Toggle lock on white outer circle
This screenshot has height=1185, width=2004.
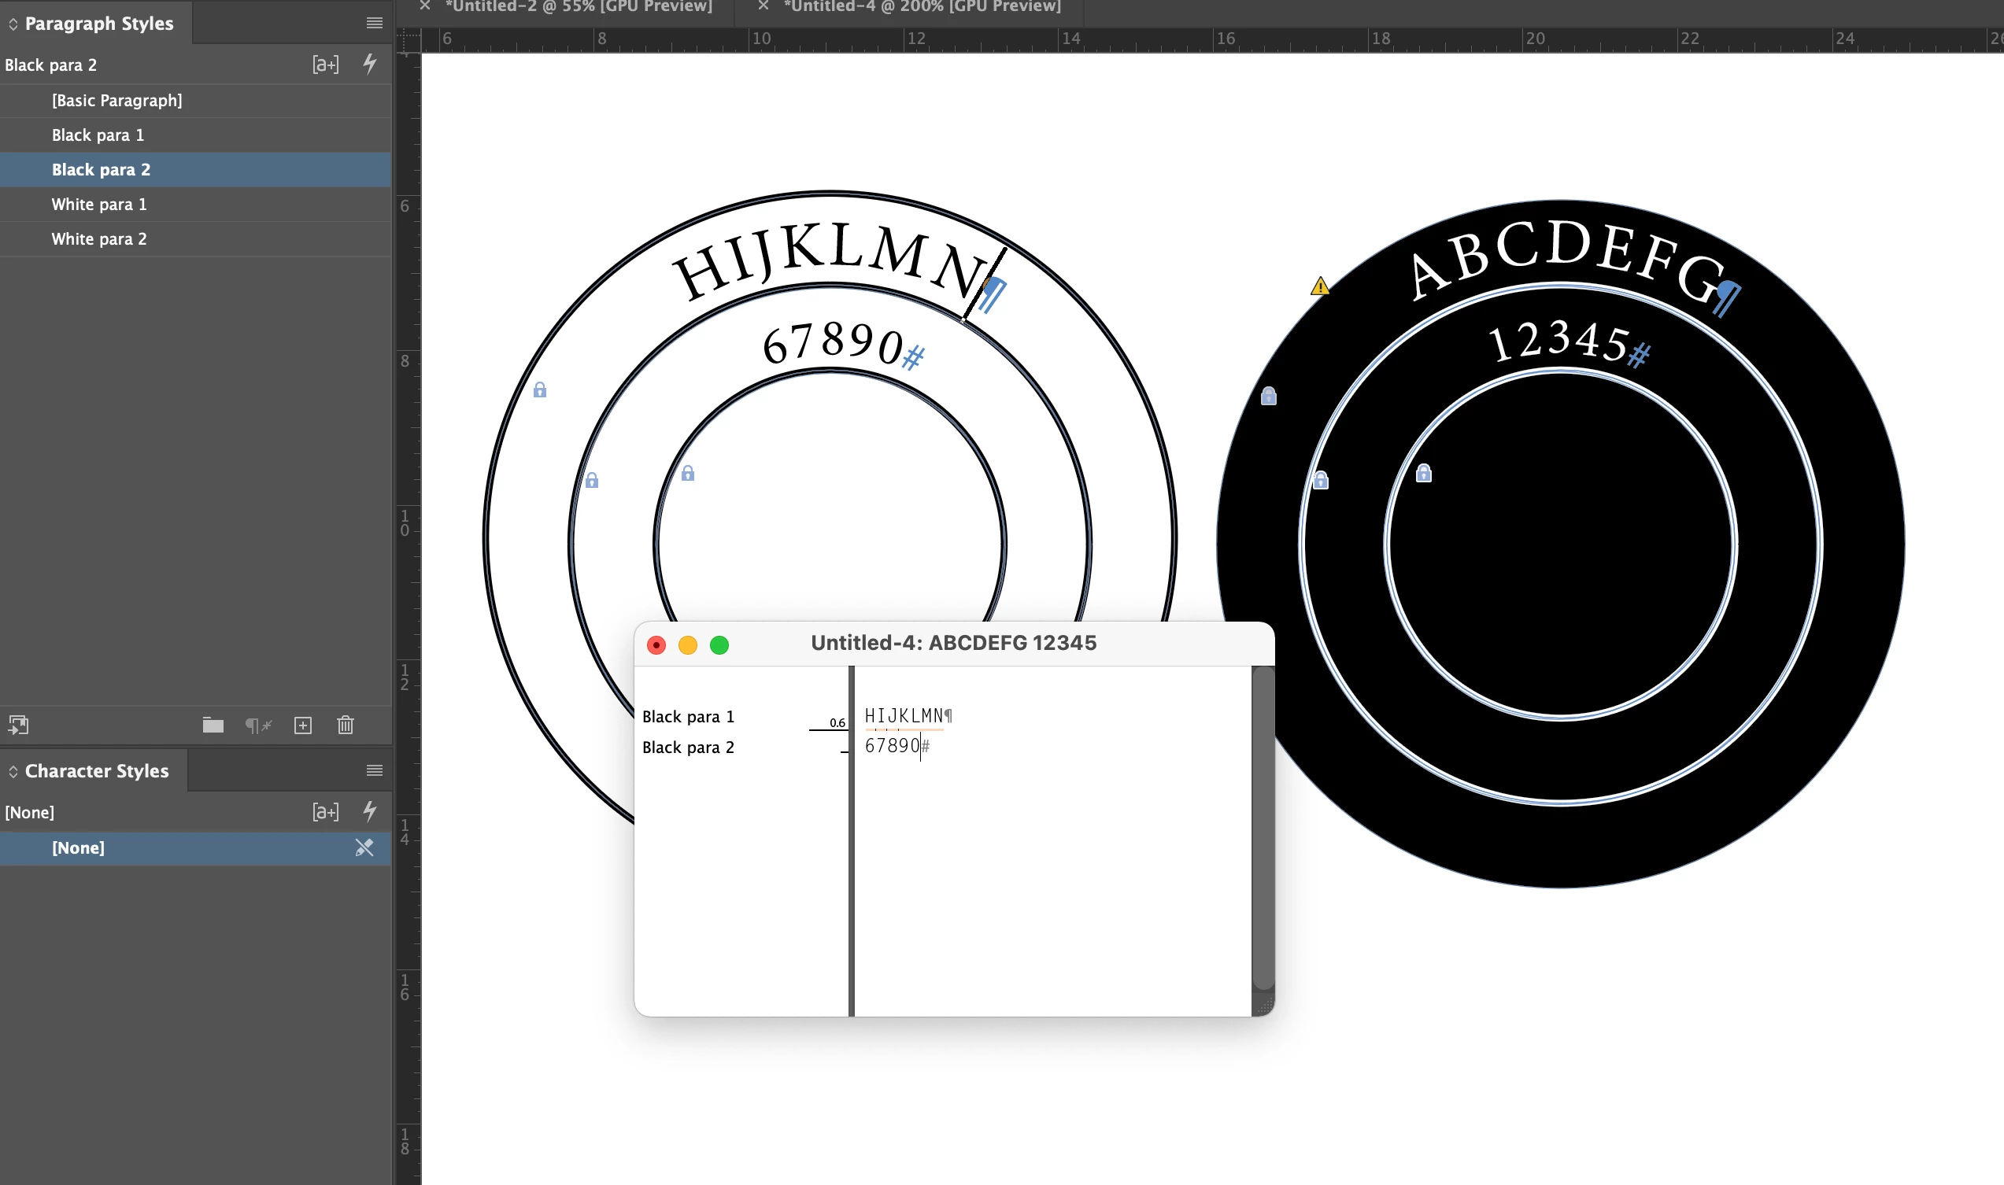pyautogui.click(x=540, y=389)
